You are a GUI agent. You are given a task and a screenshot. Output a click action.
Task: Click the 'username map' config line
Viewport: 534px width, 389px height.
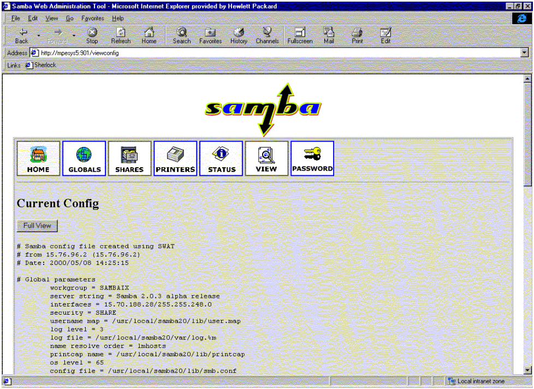[145, 321]
